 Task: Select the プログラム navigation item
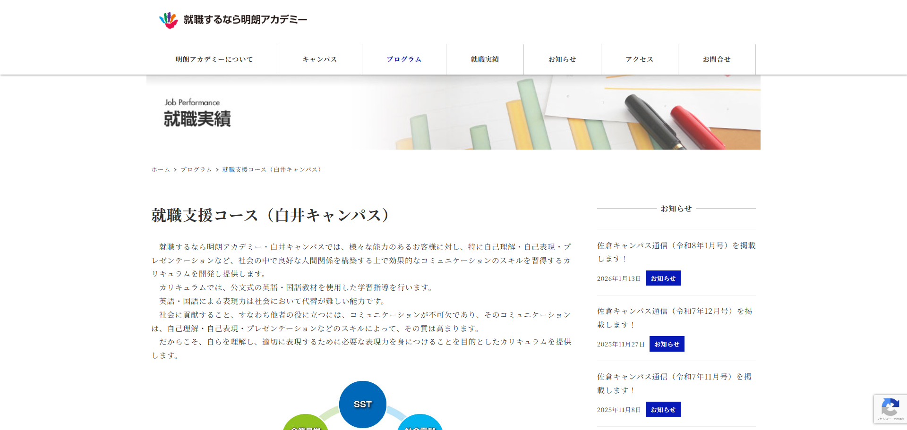(404, 59)
